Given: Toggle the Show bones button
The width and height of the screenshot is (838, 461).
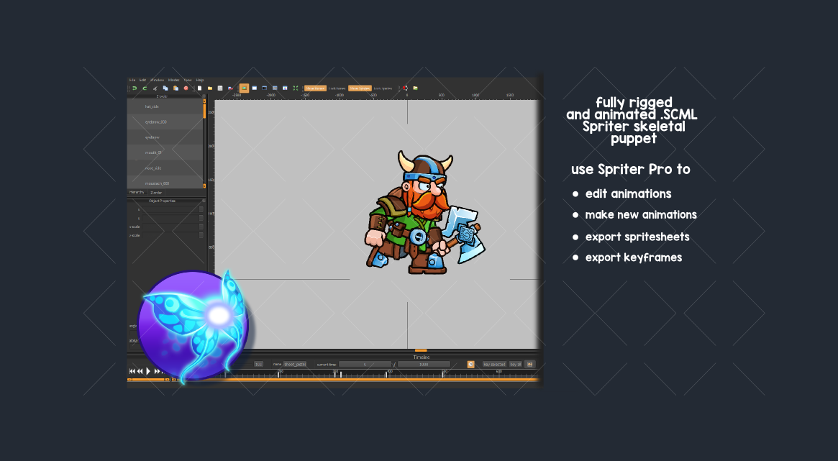Looking at the screenshot, I should (315, 88).
